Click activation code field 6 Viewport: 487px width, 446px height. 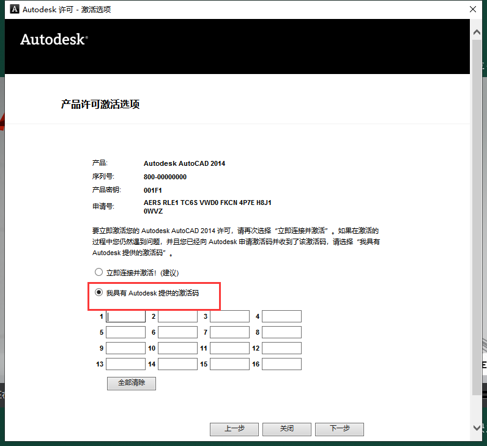pyautogui.click(x=177, y=332)
